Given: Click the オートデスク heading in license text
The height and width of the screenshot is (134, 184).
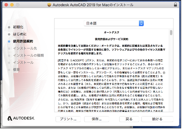Looking at the screenshot, I should tap(112, 32).
